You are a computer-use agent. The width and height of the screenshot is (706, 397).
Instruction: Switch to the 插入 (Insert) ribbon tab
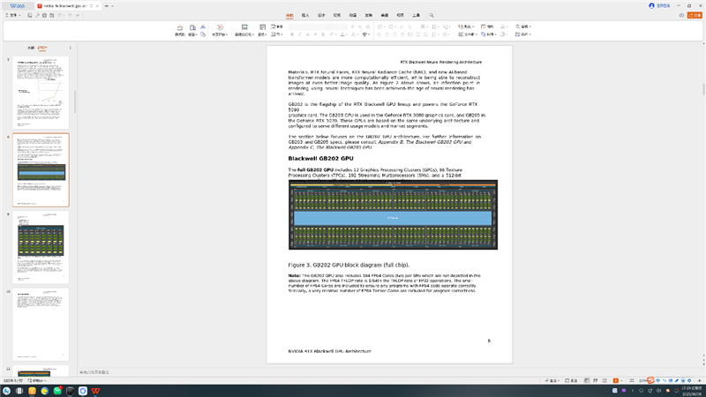pos(305,15)
